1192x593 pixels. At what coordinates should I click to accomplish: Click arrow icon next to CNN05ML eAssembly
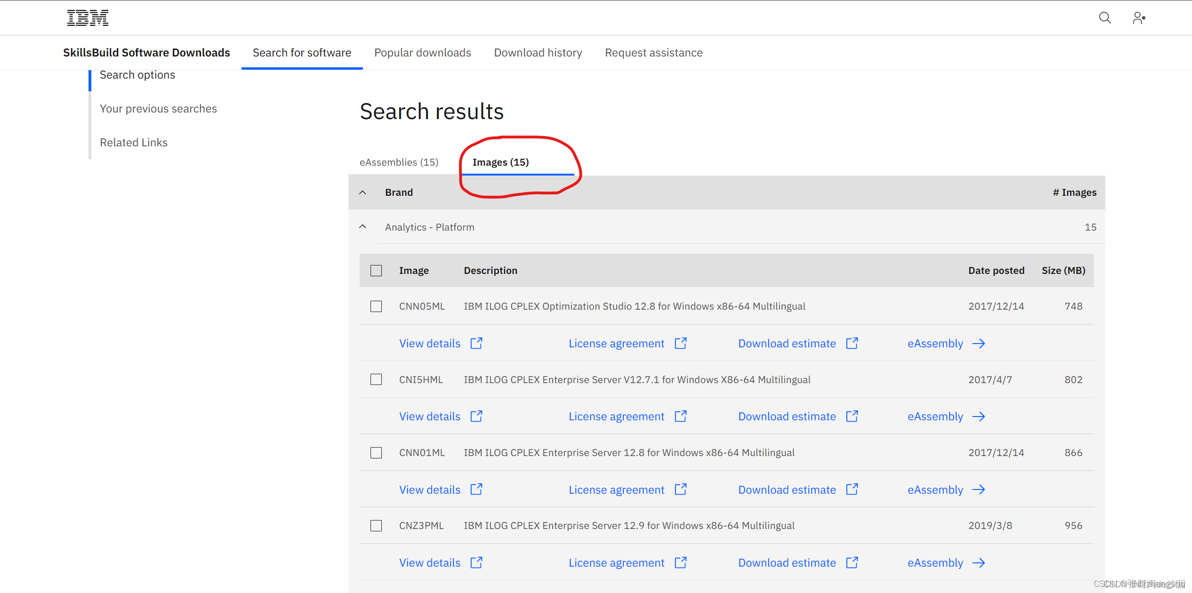[x=979, y=344]
